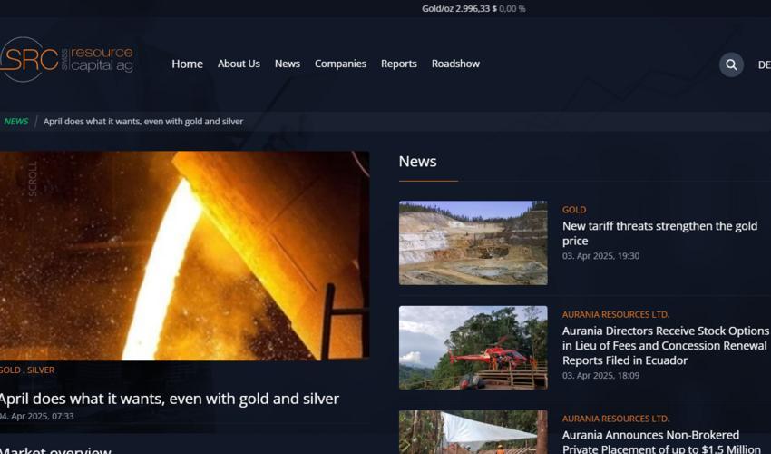Switch language to DE
Image resolution: width=771 pixels, height=454 pixels.
(x=764, y=65)
